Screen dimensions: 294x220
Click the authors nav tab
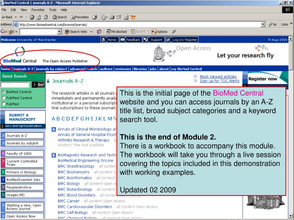[x=106, y=69]
